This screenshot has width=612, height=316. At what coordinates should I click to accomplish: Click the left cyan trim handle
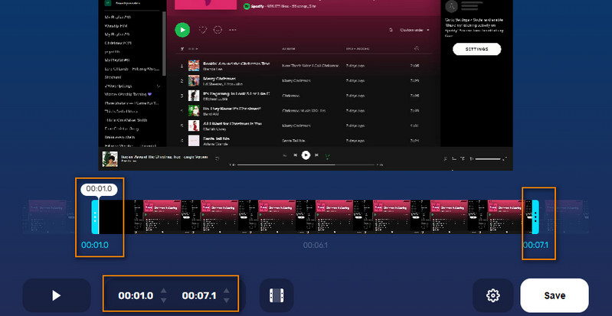[95, 217]
